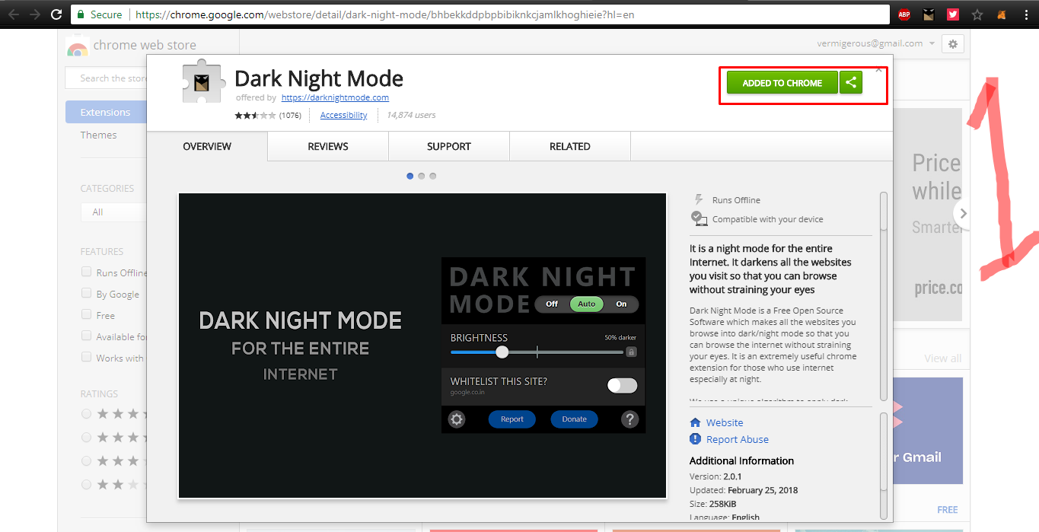
Task: Select Extensions in the sidebar
Action: click(106, 112)
